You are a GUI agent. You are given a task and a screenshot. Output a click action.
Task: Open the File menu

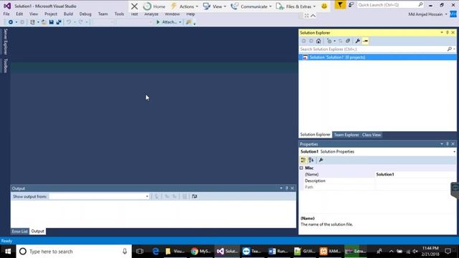coord(6,14)
